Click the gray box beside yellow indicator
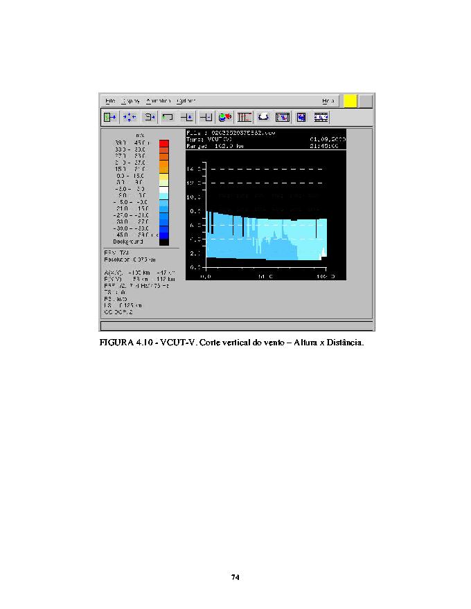The height and width of the screenshot is (609, 471). coord(365,101)
